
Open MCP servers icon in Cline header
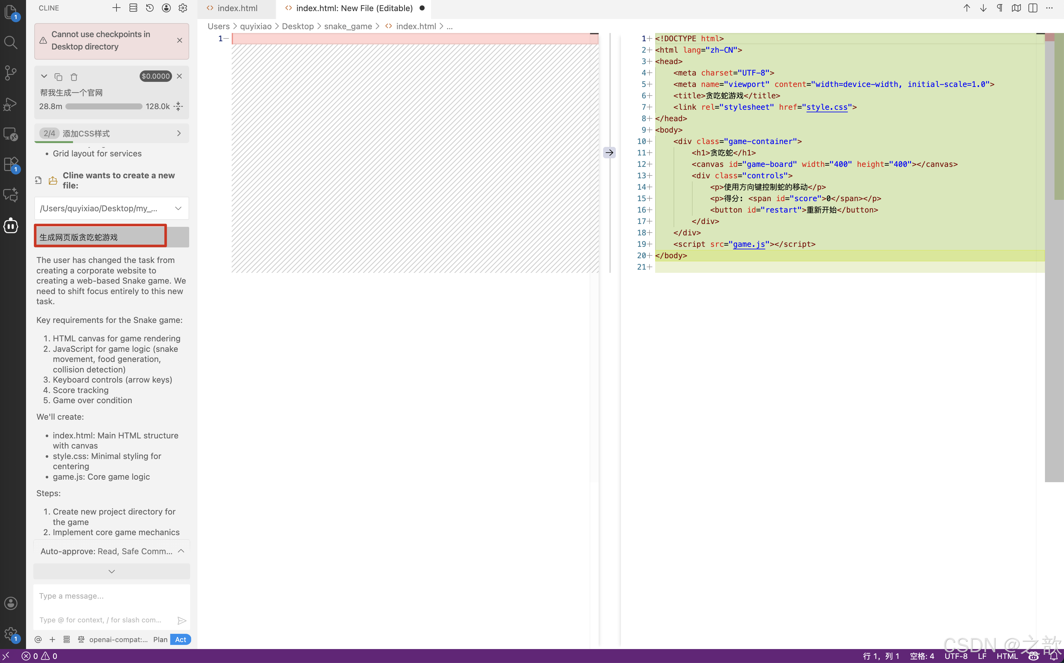click(x=133, y=8)
